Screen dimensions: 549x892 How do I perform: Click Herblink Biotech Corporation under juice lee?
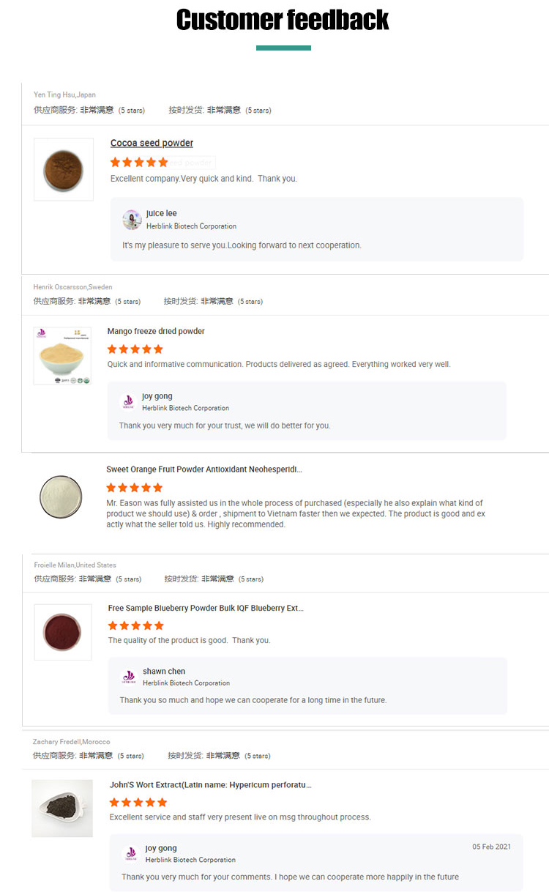191,226
